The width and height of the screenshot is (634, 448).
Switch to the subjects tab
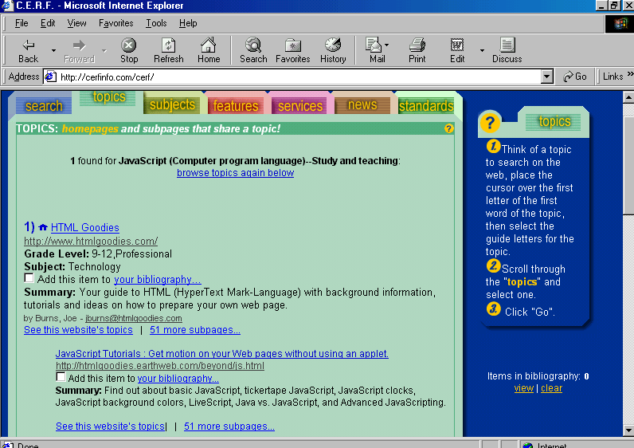(172, 104)
